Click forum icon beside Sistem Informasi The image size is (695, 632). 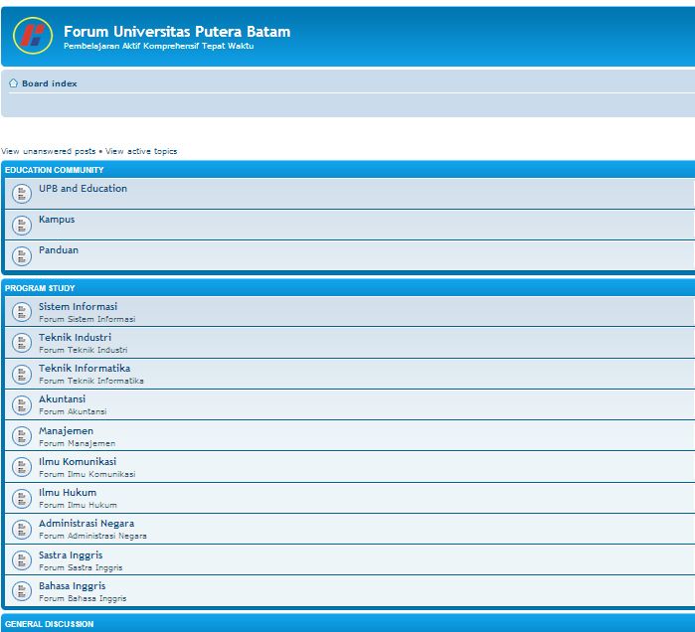click(x=22, y=312)
